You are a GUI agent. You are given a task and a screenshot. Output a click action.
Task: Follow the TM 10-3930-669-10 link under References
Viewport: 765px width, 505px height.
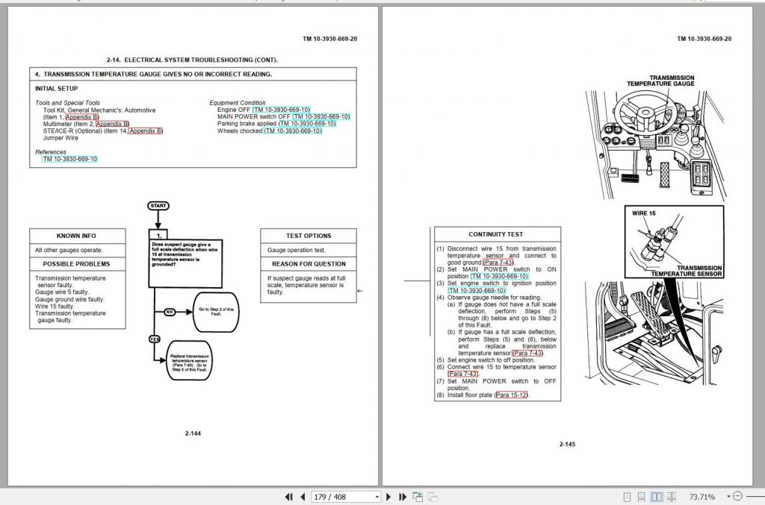[69, 159]
